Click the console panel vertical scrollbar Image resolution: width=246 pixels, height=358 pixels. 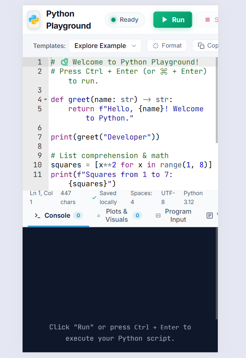click(217, 273)
